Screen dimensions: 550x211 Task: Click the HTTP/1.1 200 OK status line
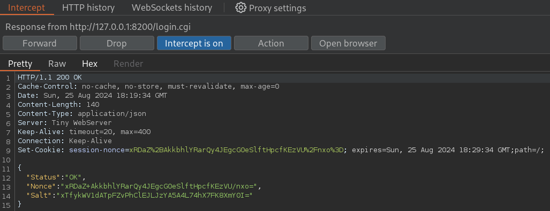50,77
